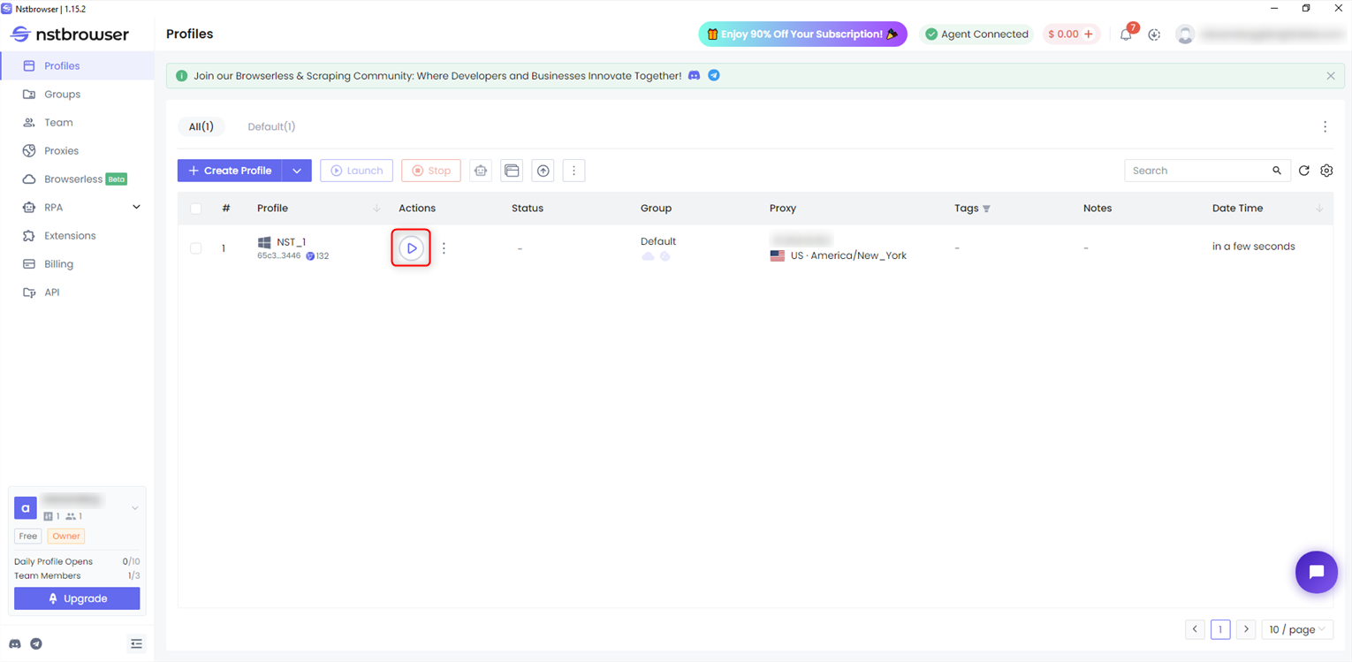The height and width of the screenshot is (662, 1352).
Task: Open the toolbar more options menu
Action: pos(573,171)
